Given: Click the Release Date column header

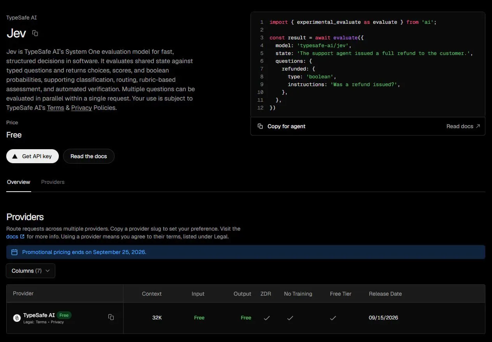Looking at the screenshot, I should [x=385, y=294].
